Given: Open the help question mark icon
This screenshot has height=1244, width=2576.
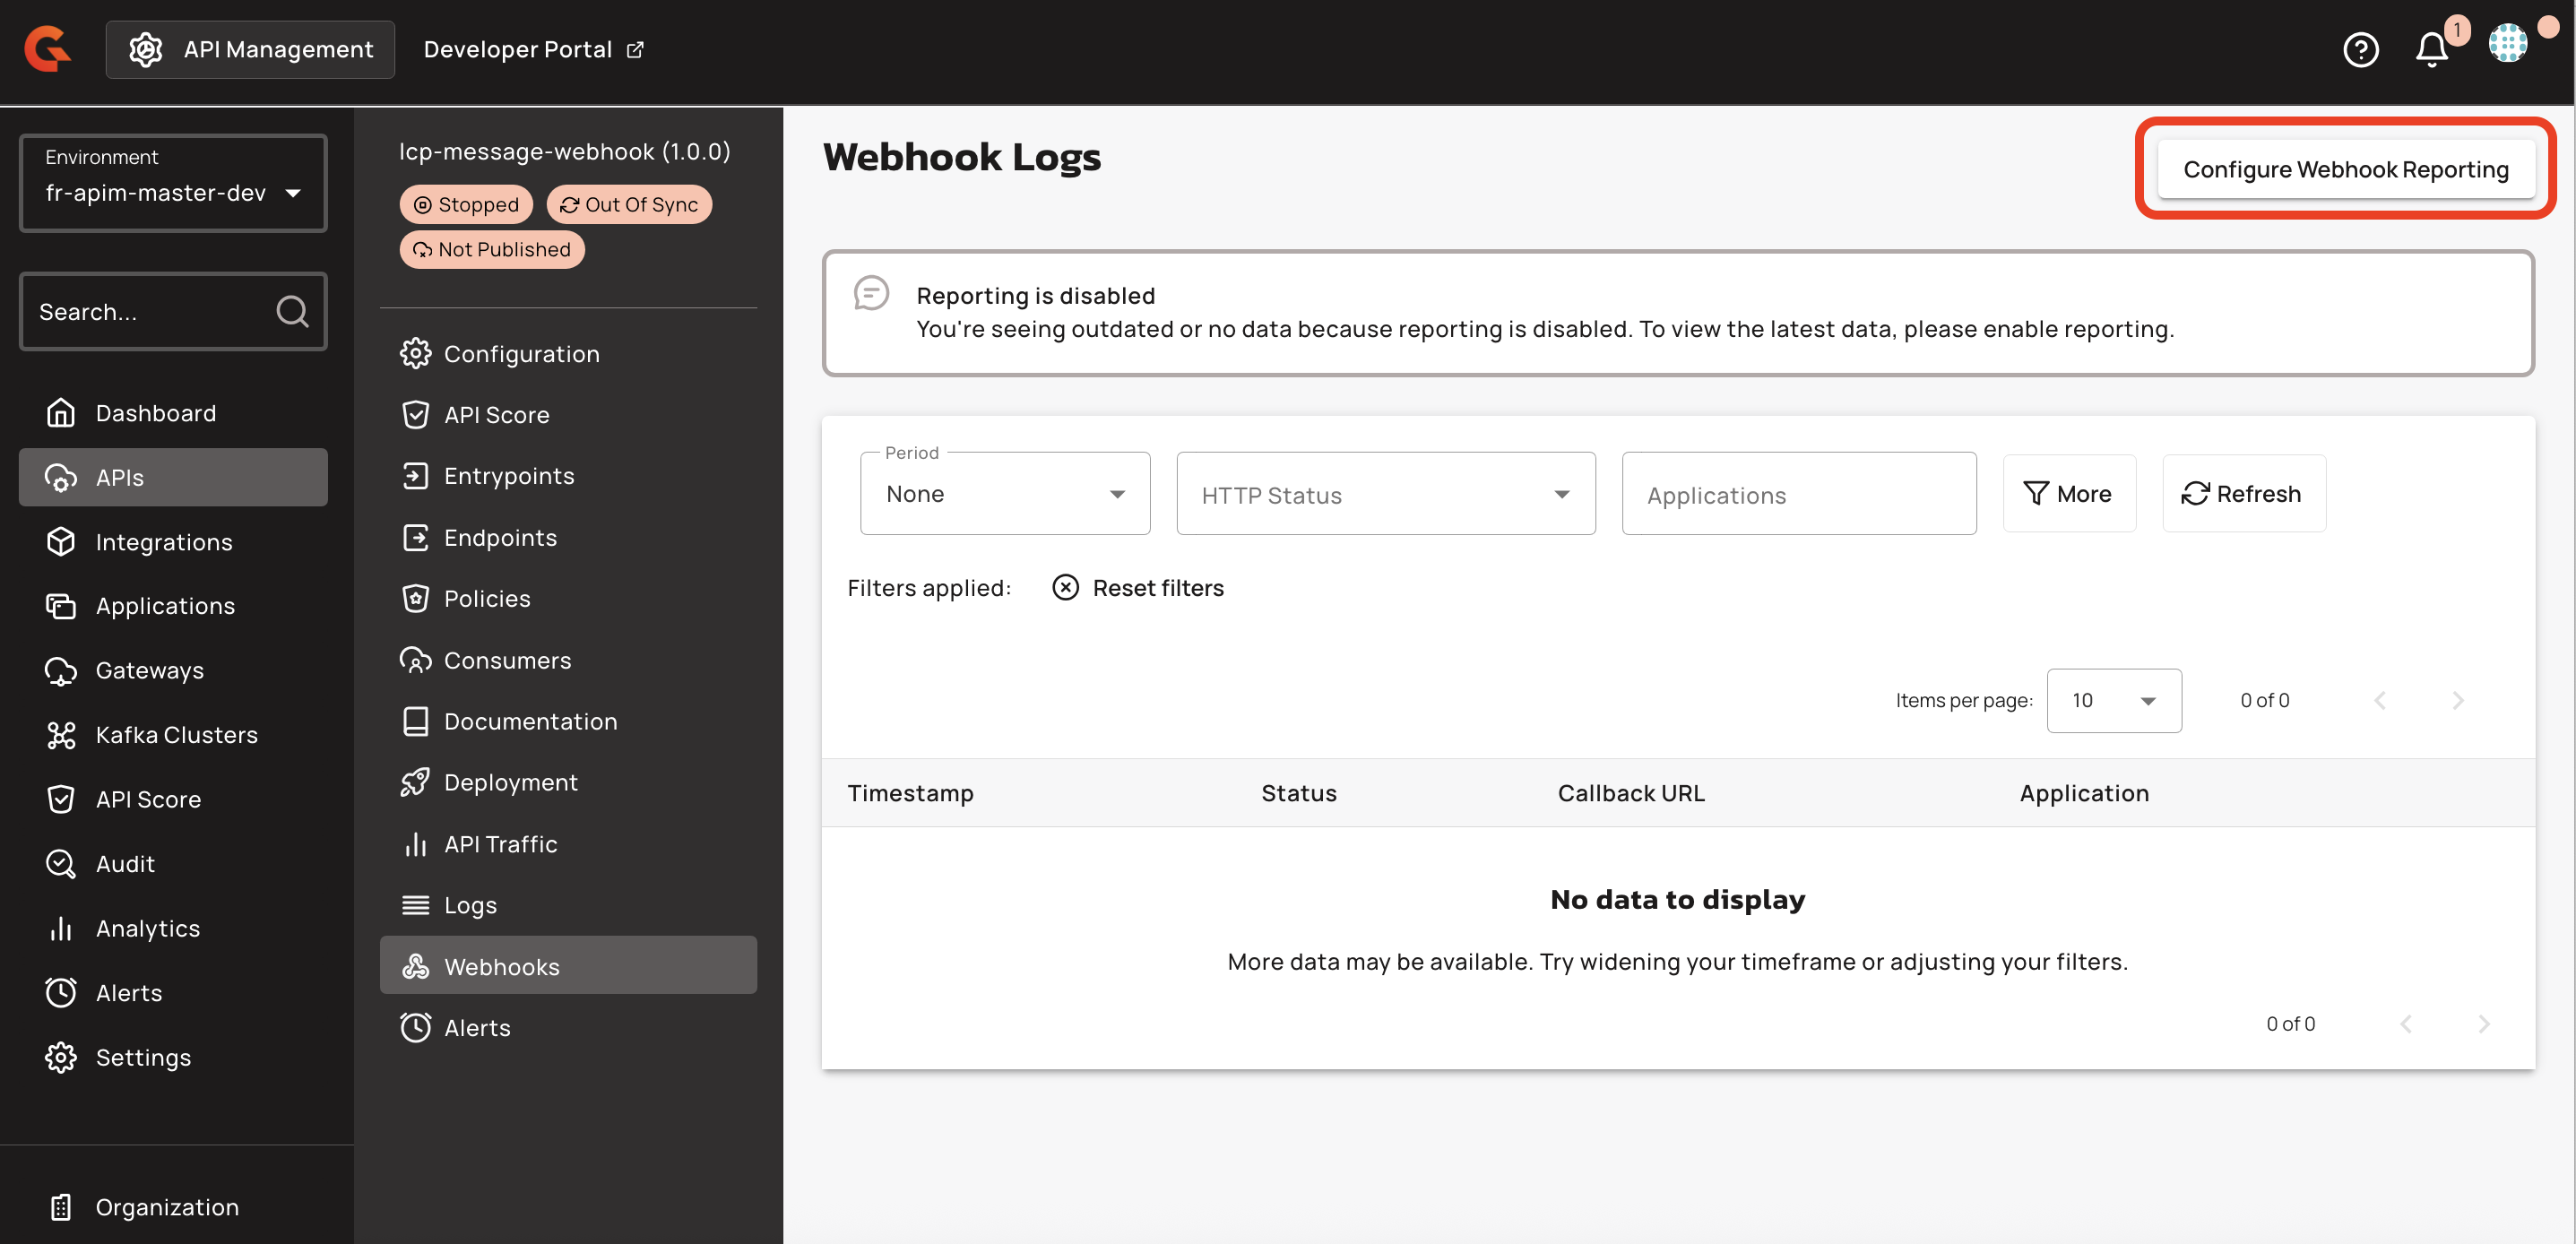Looking at the screenshot, I should point(2360,49).
